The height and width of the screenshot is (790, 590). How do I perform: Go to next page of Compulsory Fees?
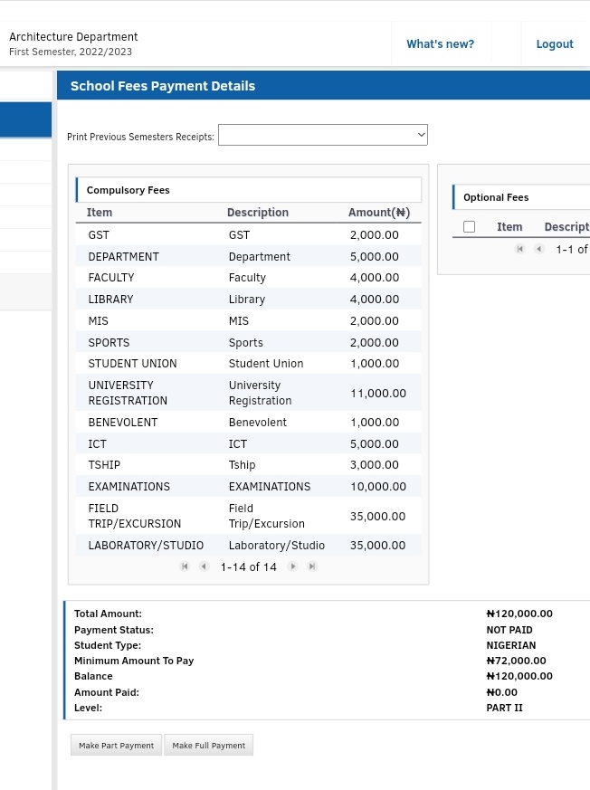point(292,566)
